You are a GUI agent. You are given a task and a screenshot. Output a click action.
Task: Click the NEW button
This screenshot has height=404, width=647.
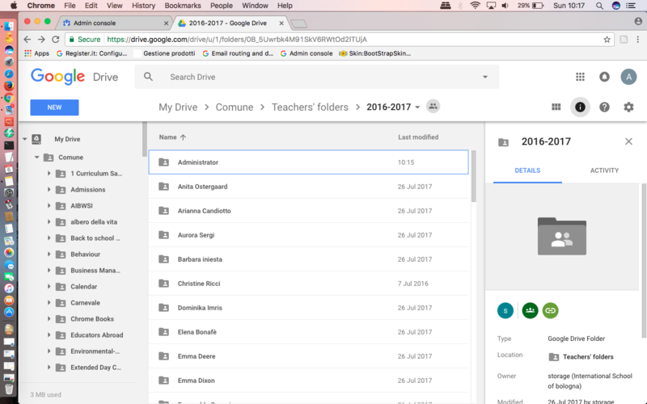54,107
